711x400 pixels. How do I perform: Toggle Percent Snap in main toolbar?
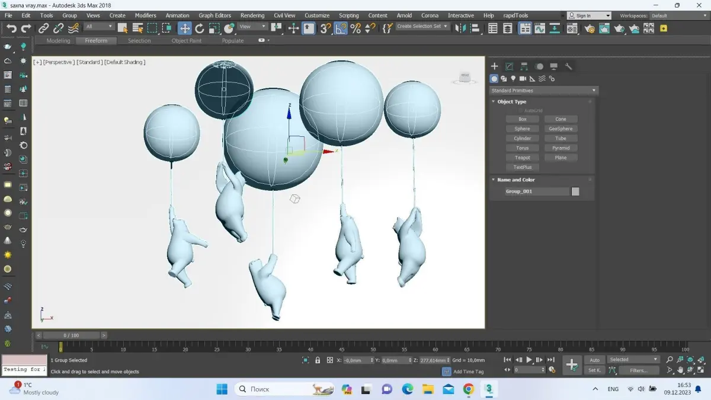click(355, 28)
